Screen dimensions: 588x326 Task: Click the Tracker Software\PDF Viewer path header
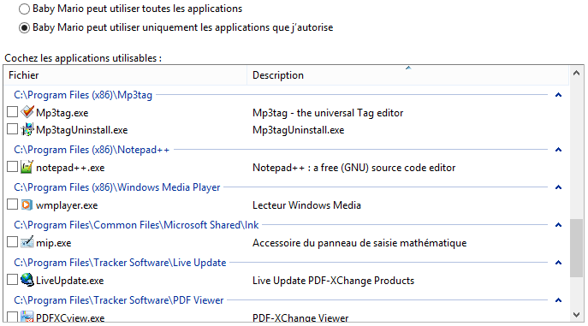[x=119, y=300]
